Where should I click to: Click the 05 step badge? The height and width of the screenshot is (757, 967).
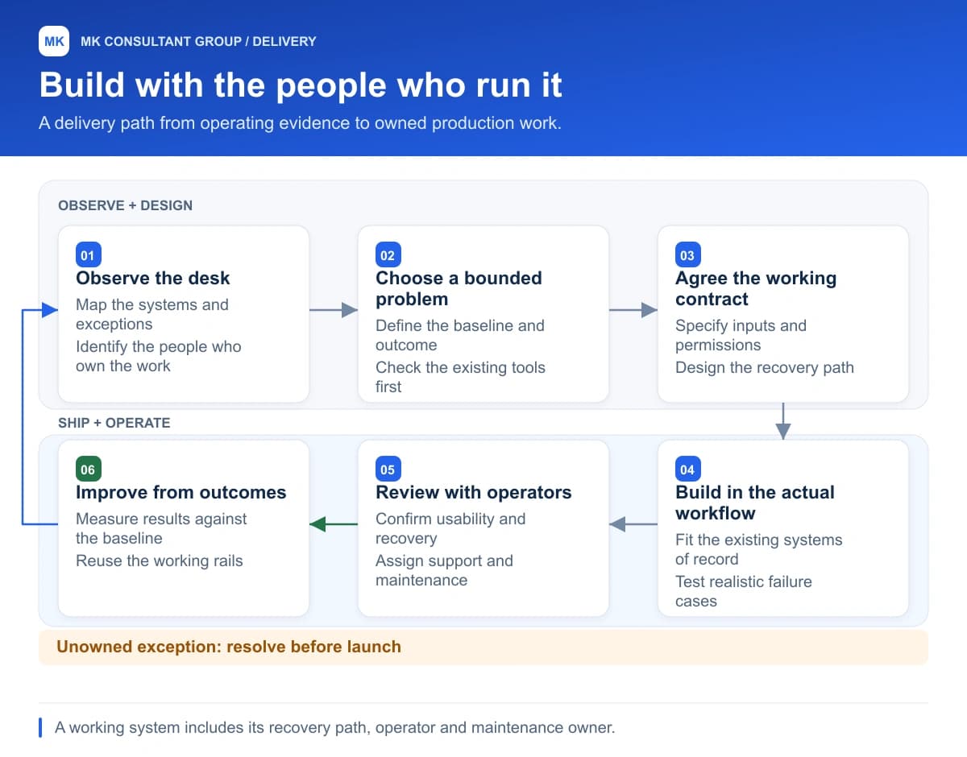click(x=387, y=470)
